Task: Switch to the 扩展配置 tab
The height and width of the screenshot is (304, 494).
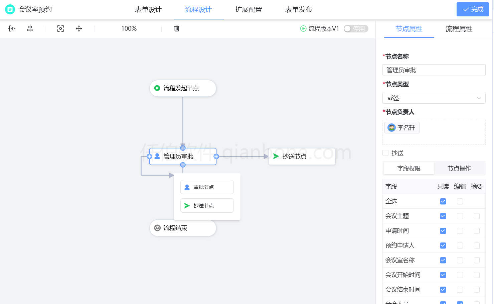Action: (x=248, y=9)
